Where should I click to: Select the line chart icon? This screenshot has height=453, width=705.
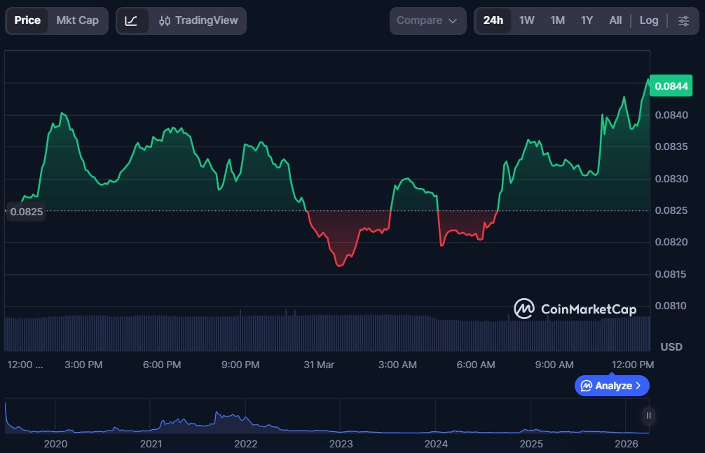[x=132, y=20]
